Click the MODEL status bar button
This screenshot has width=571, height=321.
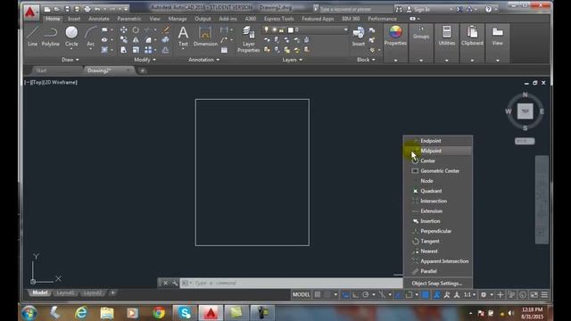(302, 295)
